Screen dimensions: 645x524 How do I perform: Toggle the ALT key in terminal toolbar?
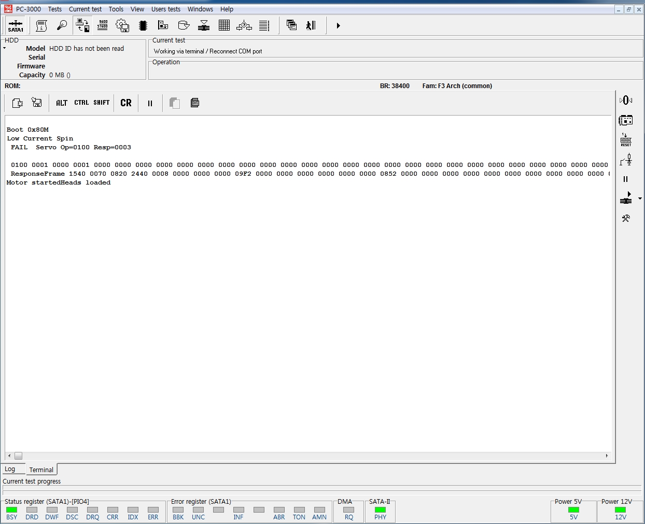(x=62, y=103)
